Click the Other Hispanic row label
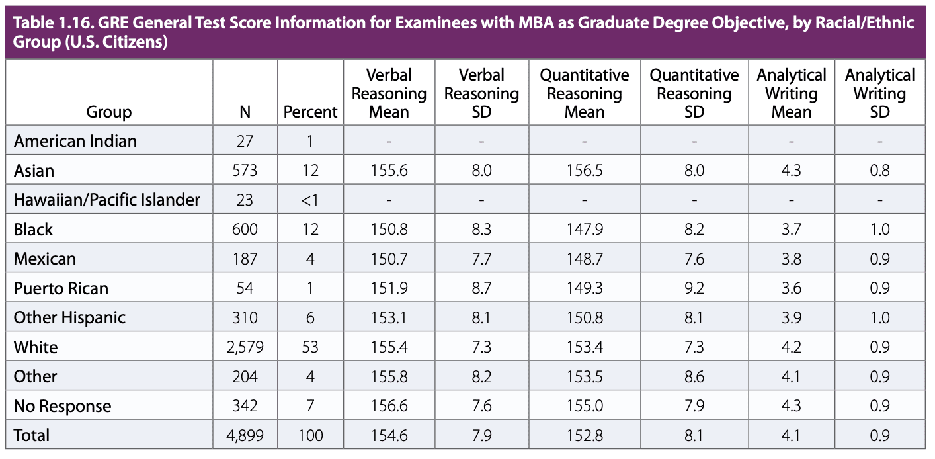The height and width of the screenshot is (459, 935). (69, 317)
